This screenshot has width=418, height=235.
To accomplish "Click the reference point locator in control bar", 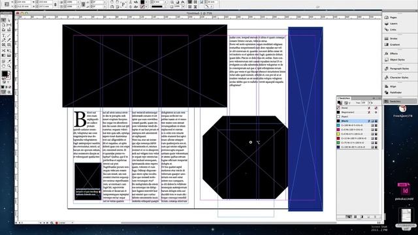I will click(x=7, y=4).
